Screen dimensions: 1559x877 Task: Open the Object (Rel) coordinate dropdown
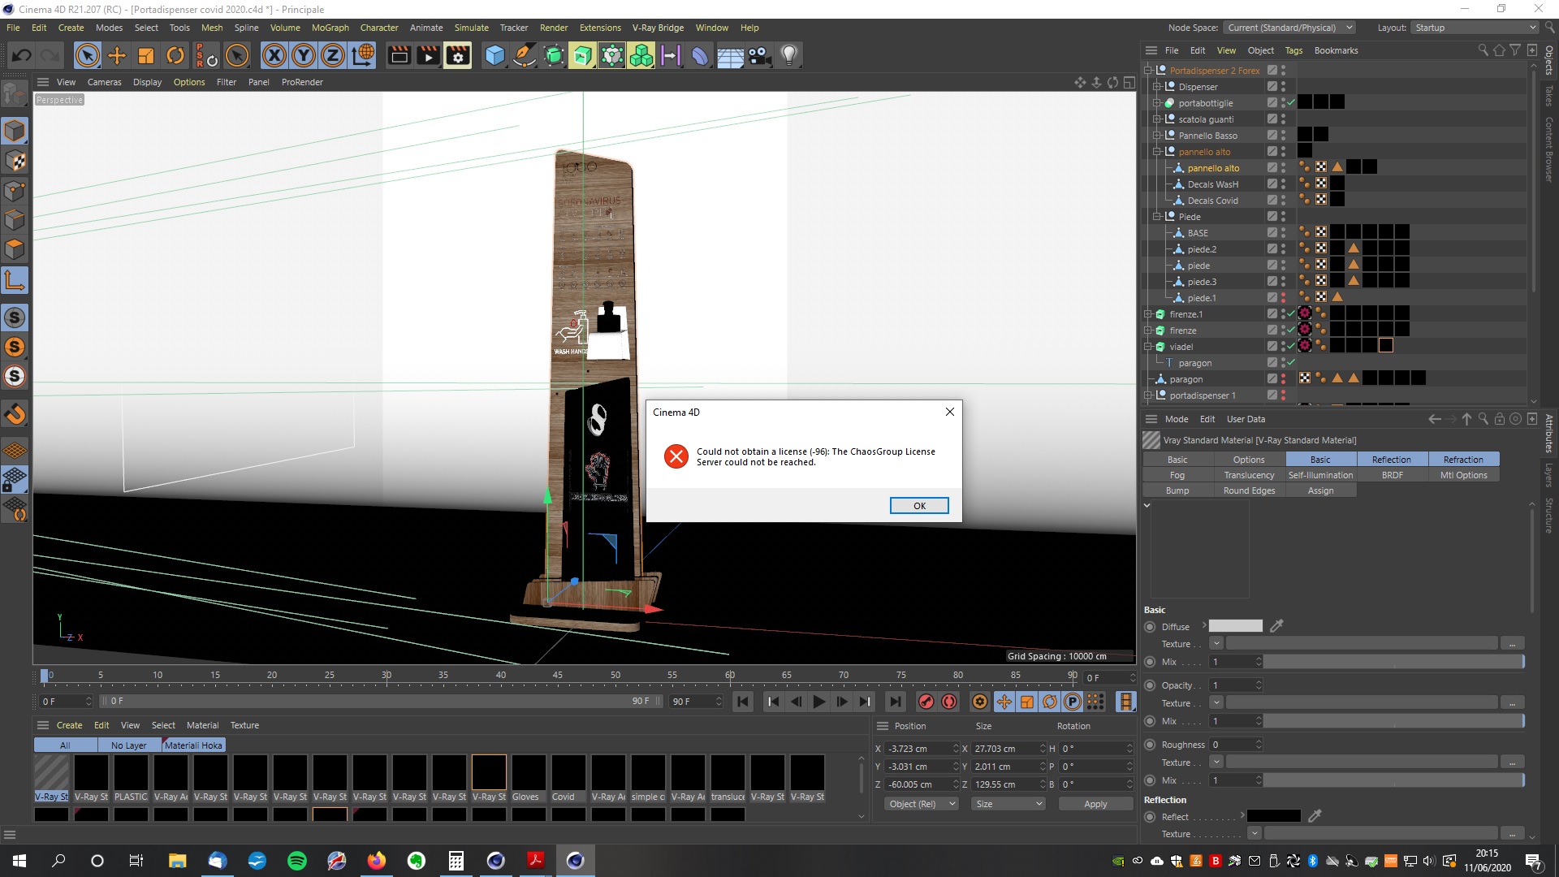click(x=921, y=804)
